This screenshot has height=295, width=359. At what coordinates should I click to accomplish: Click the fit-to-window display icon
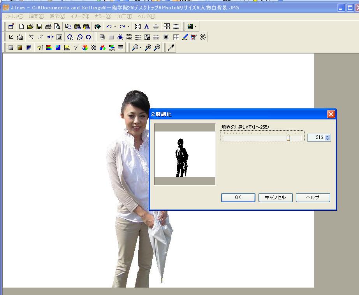(x=137, y=27)
